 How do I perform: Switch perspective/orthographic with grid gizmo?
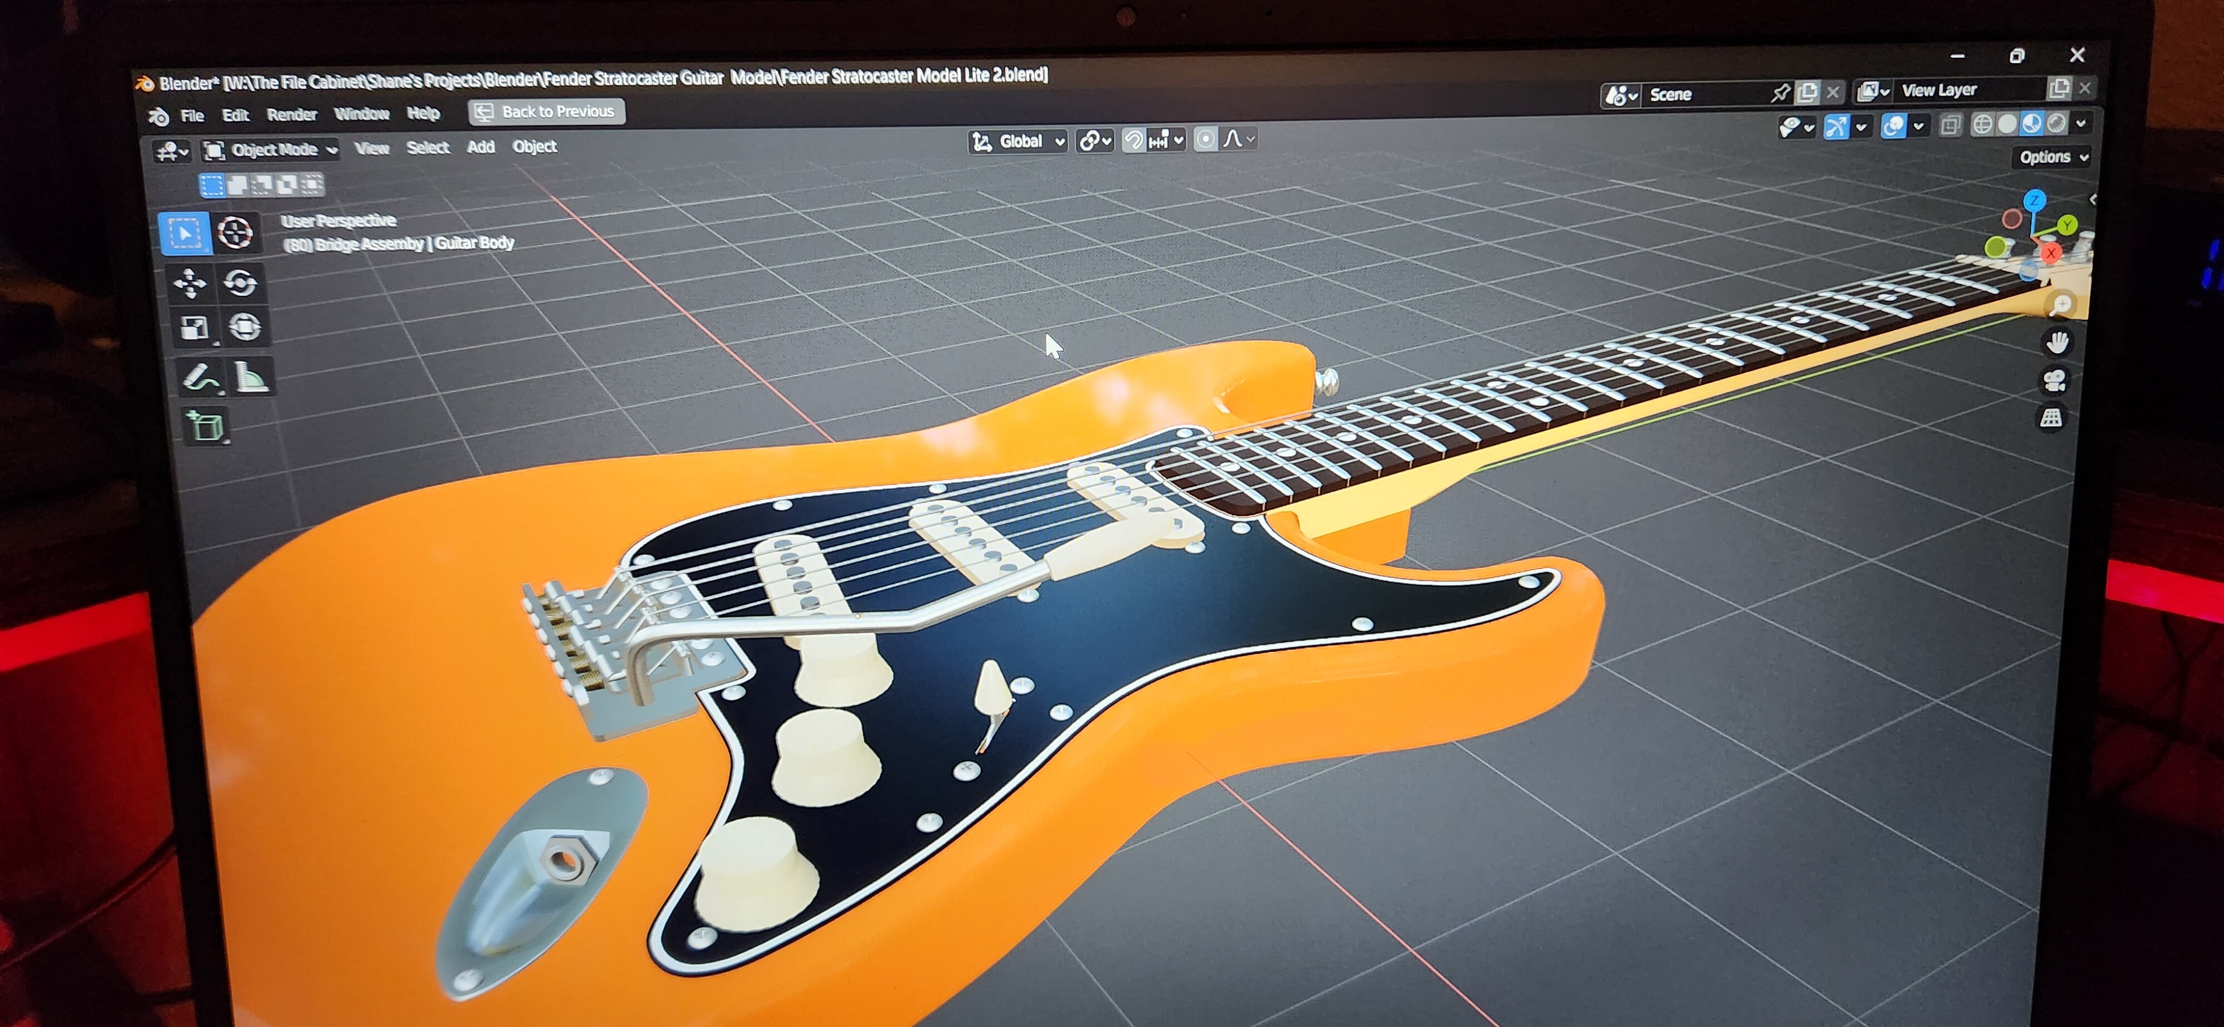coord(2051,418)
